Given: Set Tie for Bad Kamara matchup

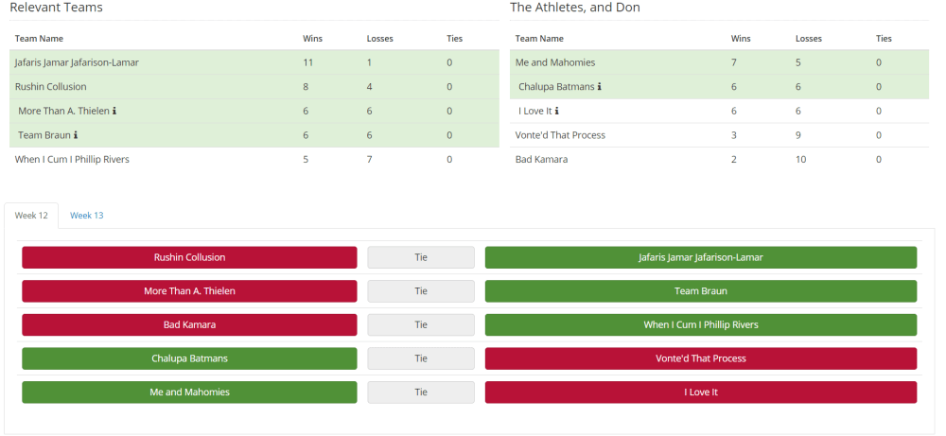Looking at the screenshot, I should 421,324.
